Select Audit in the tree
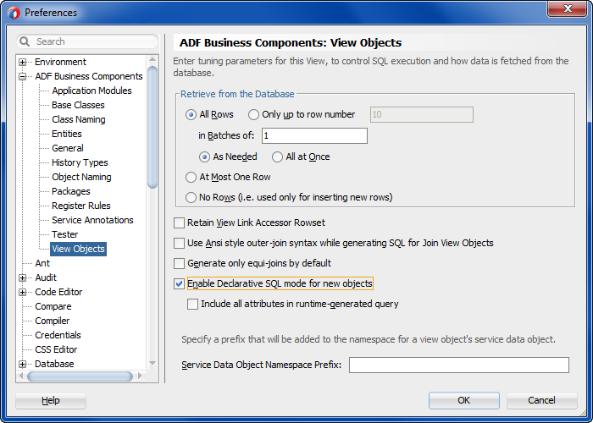 (46, 277)
